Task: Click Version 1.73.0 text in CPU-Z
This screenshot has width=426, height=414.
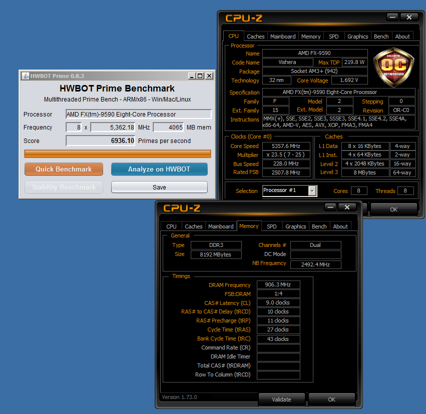Action: (x=179, y=397)
